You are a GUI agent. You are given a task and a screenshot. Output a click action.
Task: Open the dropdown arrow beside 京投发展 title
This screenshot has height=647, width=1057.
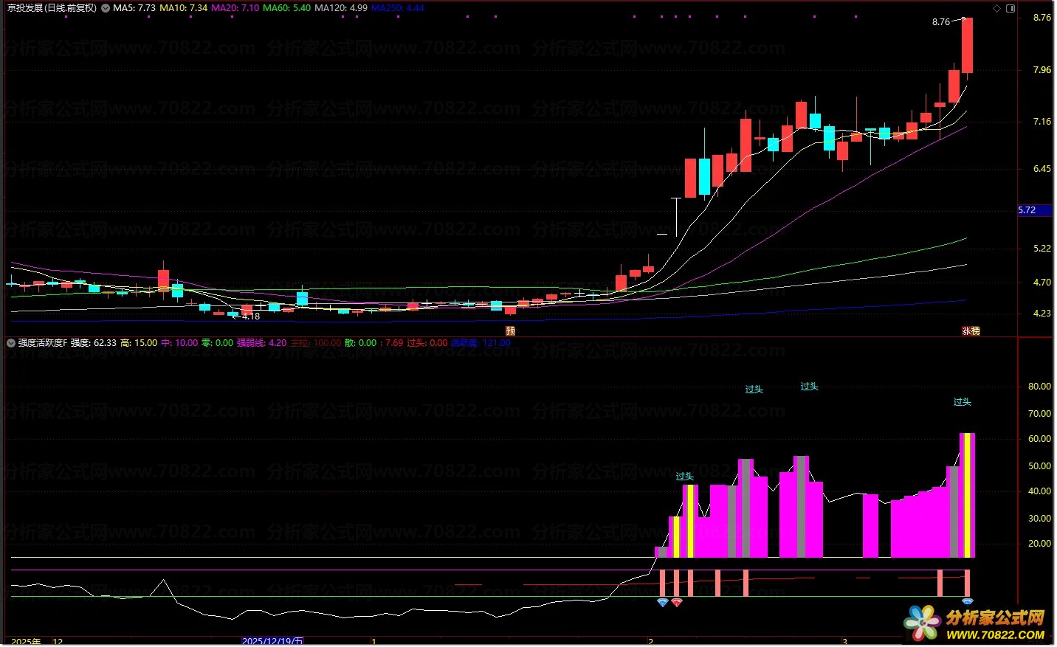[x=106, y=8]
